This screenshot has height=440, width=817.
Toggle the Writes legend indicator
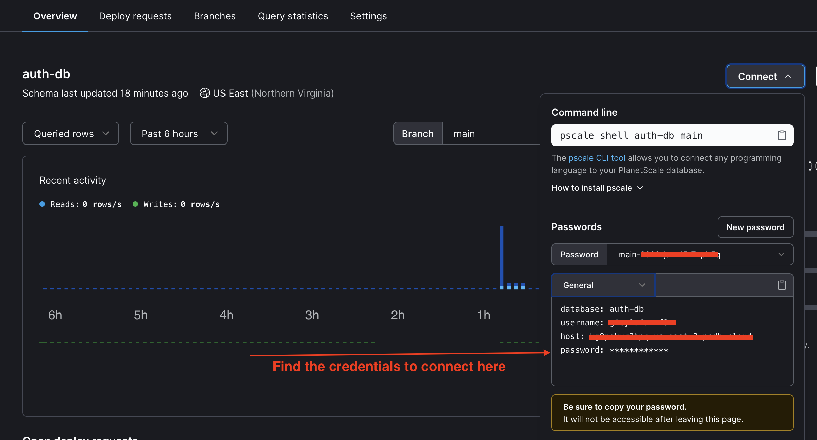click(136, 204)
